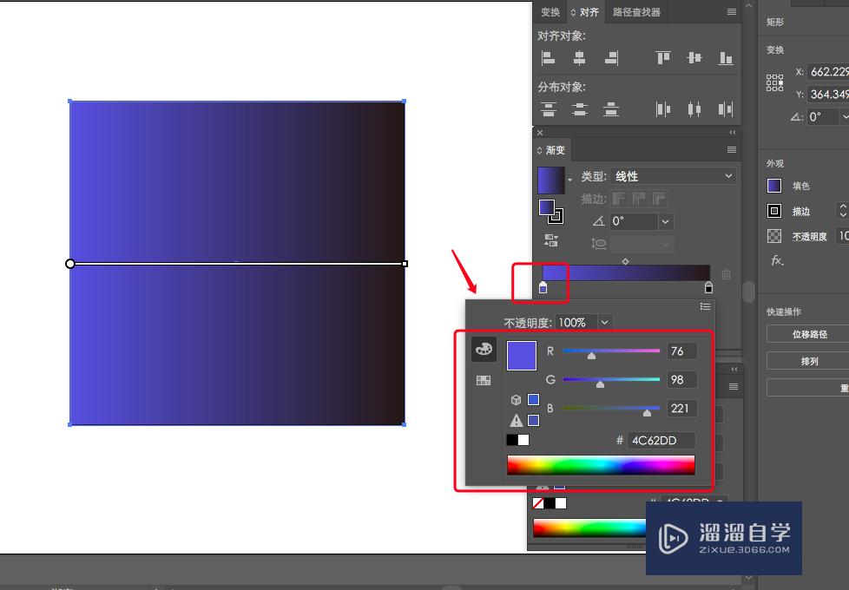Screen dimensions: 849x590
Task: Open the opacity 100% dropdown in color popup
Action: [605, 323]
